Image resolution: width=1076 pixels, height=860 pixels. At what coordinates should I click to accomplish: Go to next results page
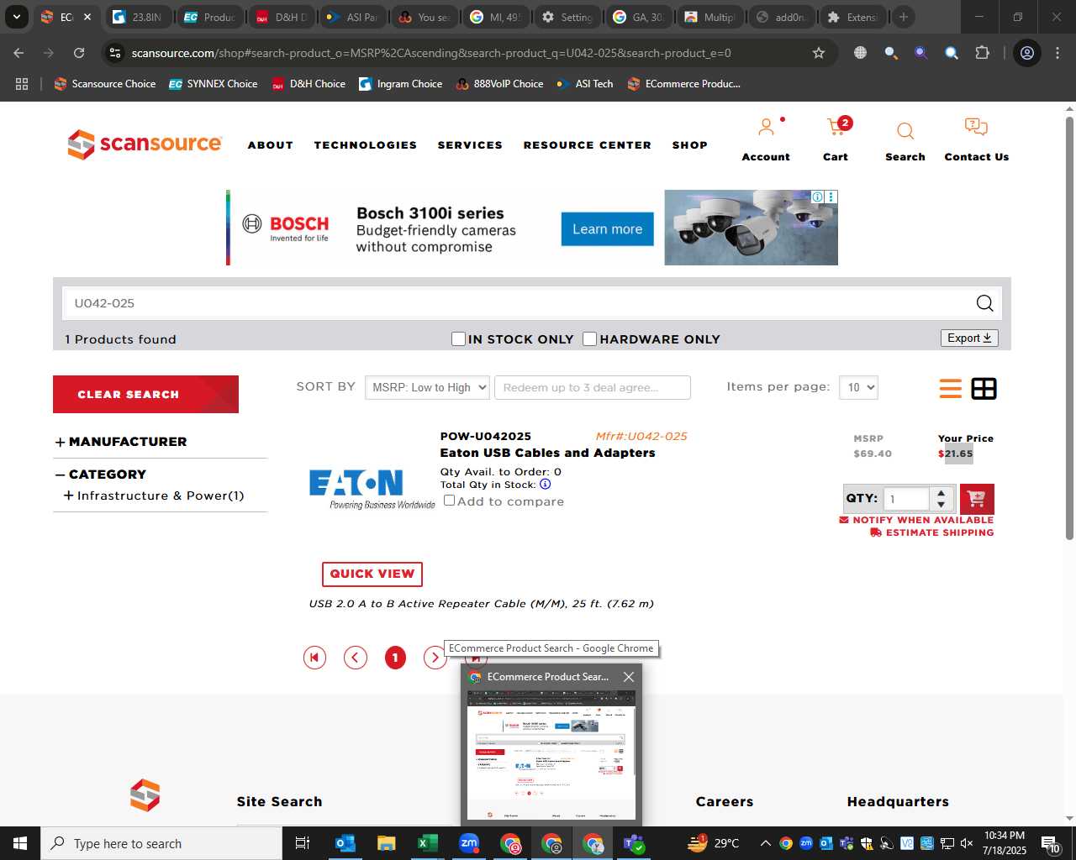click(x=435, y=658)
